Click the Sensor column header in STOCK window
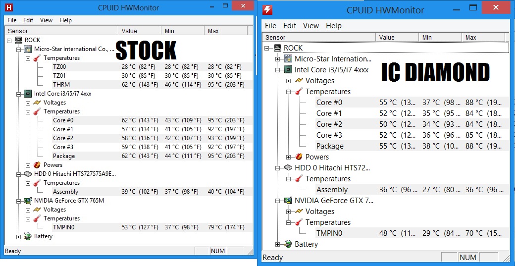515x266 pixels. (62, 31)
